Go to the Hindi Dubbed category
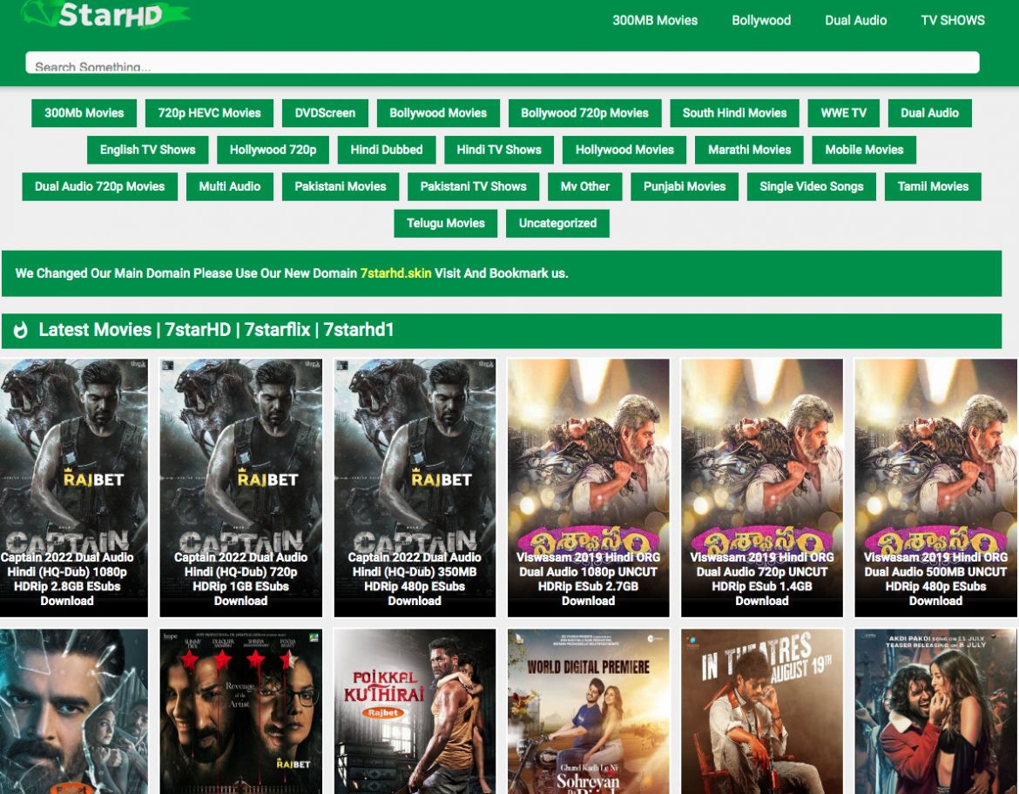This screenshot has height=794, width=1019. (387, 150)
